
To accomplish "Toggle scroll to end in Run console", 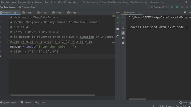I will [123, 33].
